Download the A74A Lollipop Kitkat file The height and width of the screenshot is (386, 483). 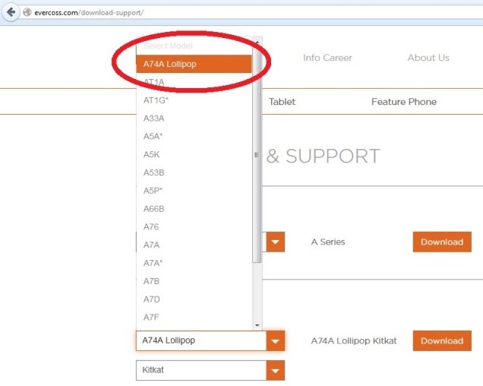pyautogui.click(x=442, y=341)
